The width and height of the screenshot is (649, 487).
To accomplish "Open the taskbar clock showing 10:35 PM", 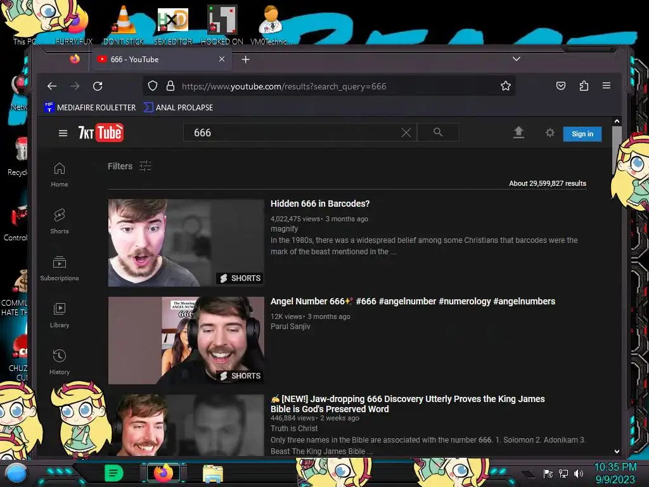I will pos(615,473).
